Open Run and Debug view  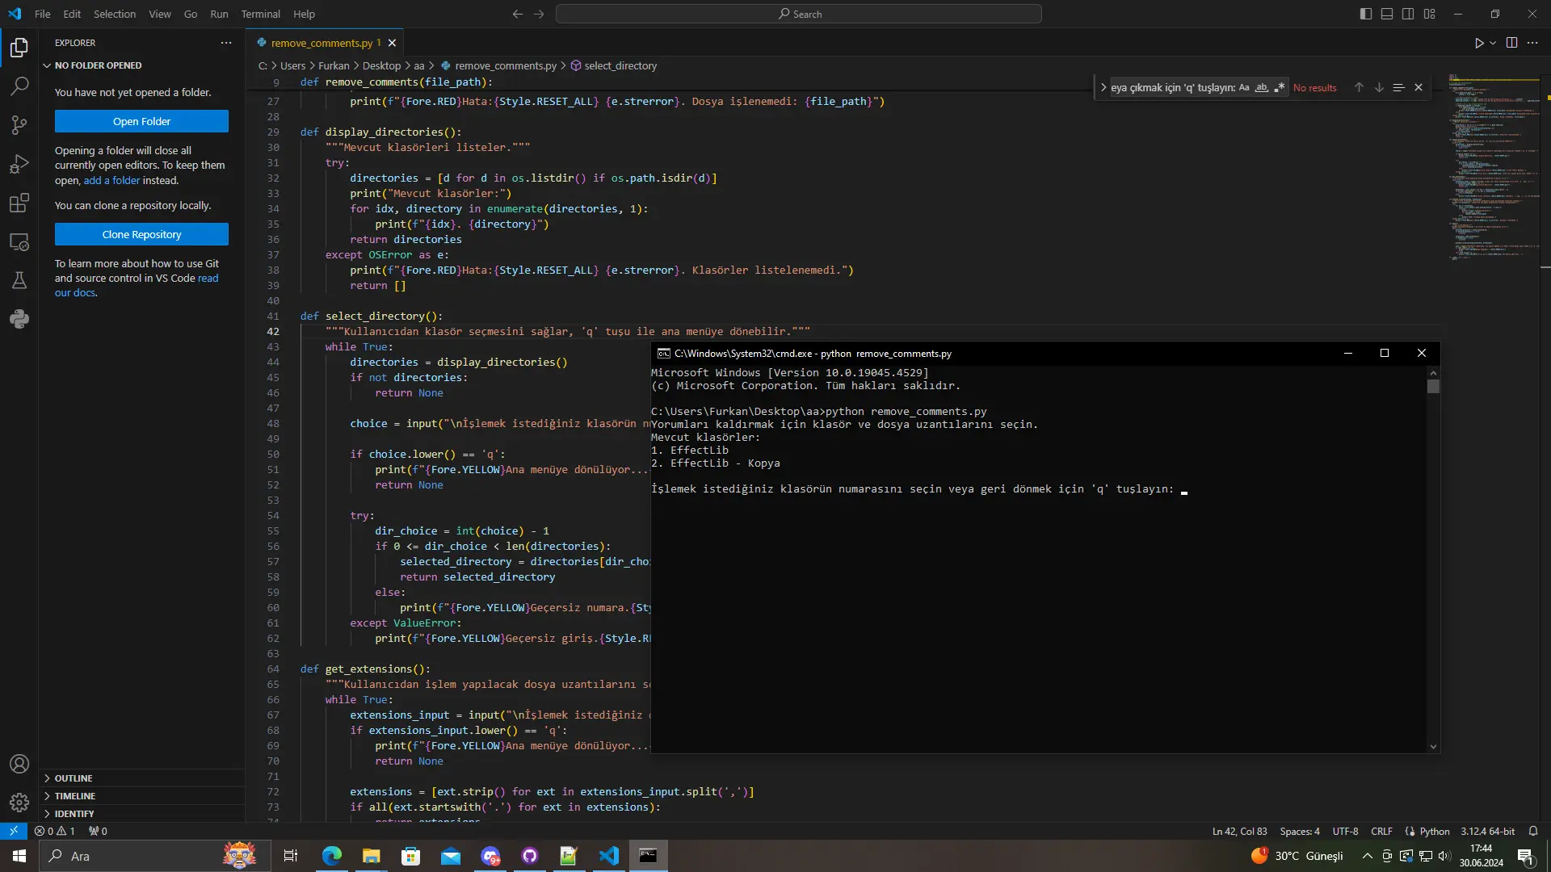pyautogui.click(x=19, y=164)
